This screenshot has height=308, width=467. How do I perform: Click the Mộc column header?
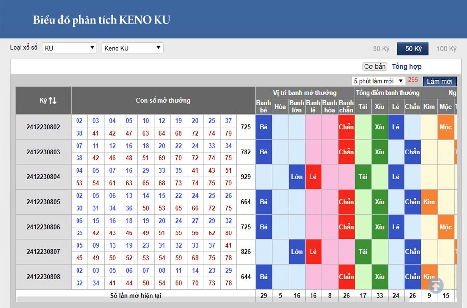click(x=446, y=107)
